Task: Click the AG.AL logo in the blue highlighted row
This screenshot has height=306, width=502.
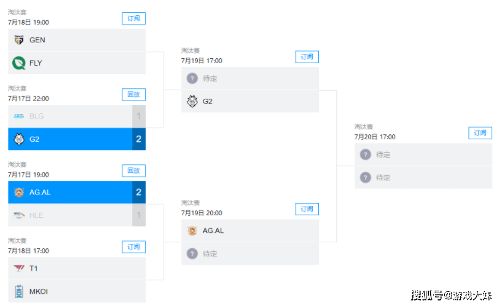Action: point(19,193)
